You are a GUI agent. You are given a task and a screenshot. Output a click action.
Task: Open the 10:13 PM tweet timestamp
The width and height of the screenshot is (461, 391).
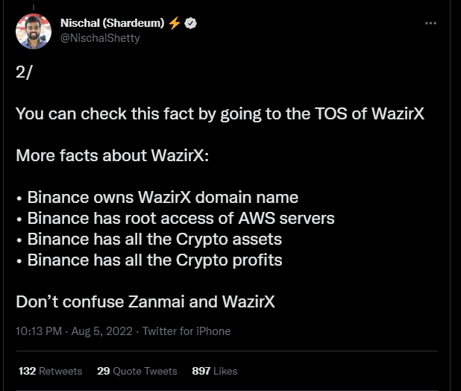click(x=36, y=331)
